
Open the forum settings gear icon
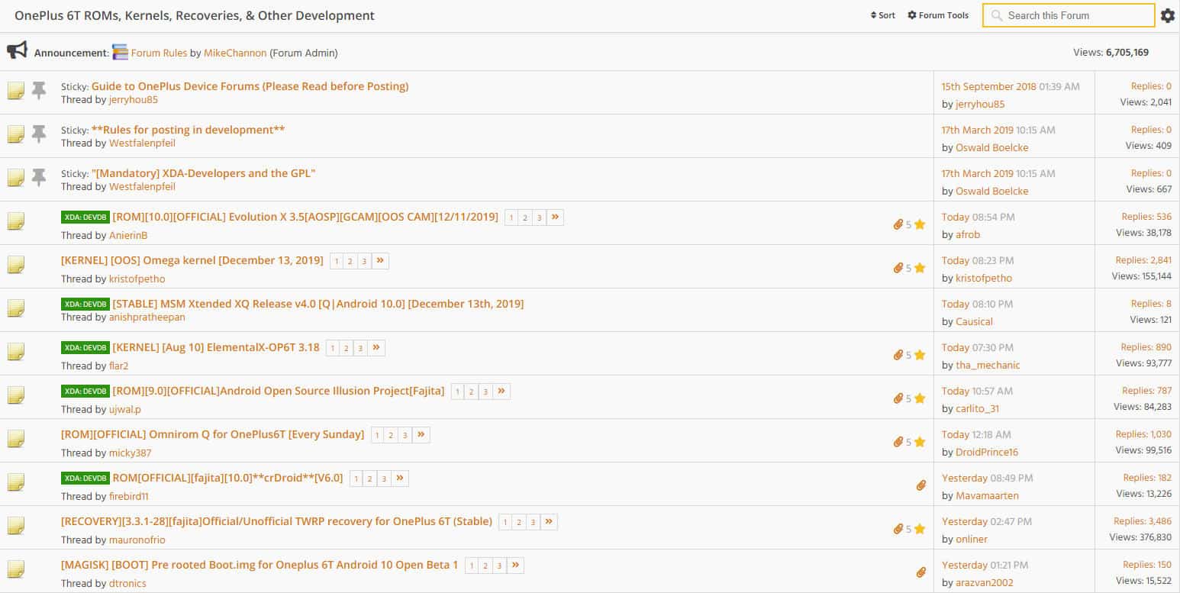pyautogui.click(x=1168, y=15)
